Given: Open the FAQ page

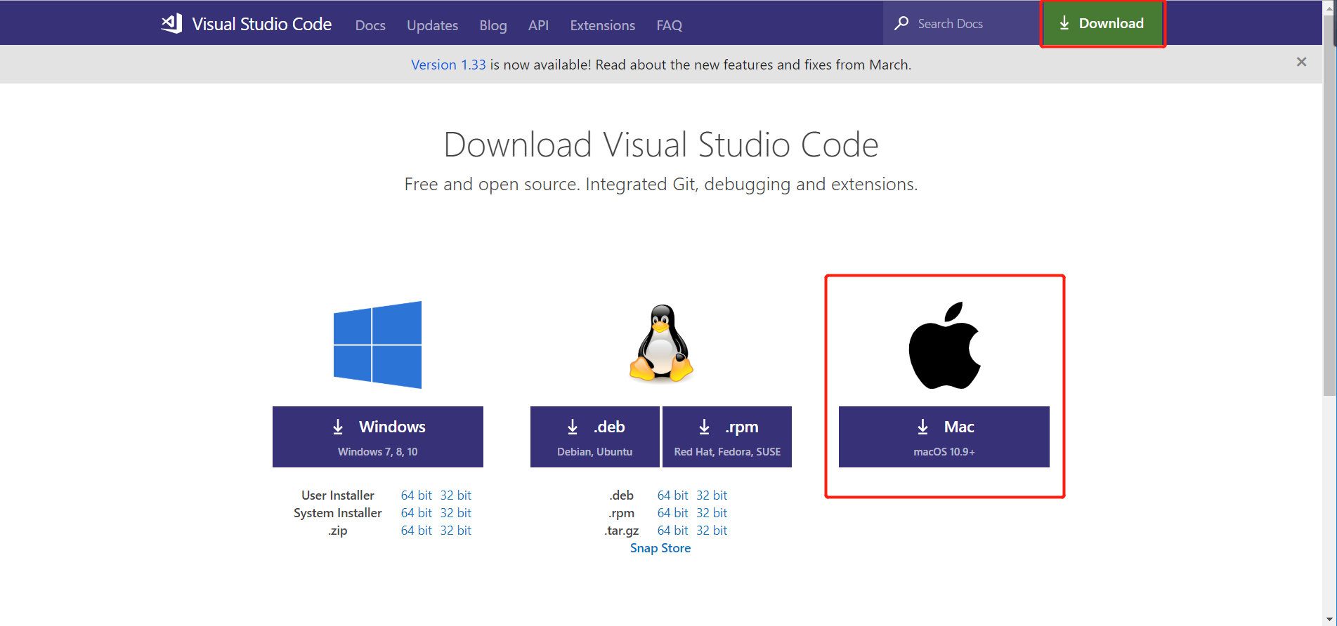Looking at the screenshot, I should pos(670,25).
